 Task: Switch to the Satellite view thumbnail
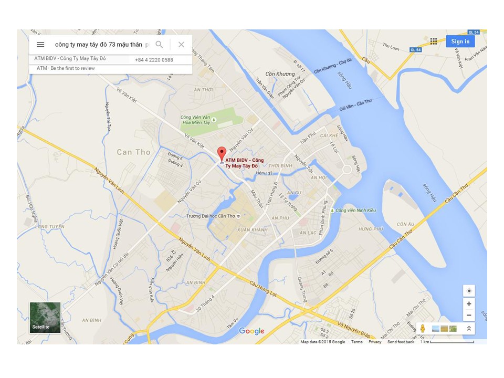point(45,318)
